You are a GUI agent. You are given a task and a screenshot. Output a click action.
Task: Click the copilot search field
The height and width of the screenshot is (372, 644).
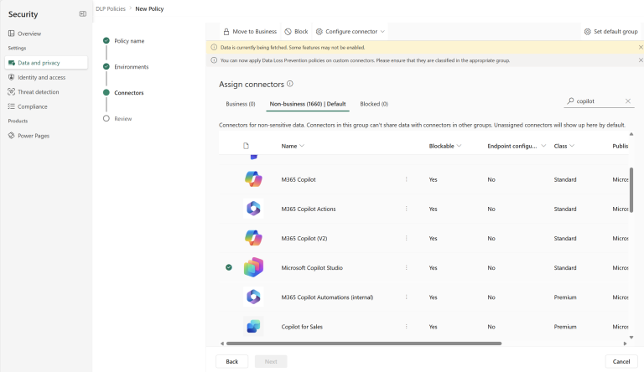[599, 101]
